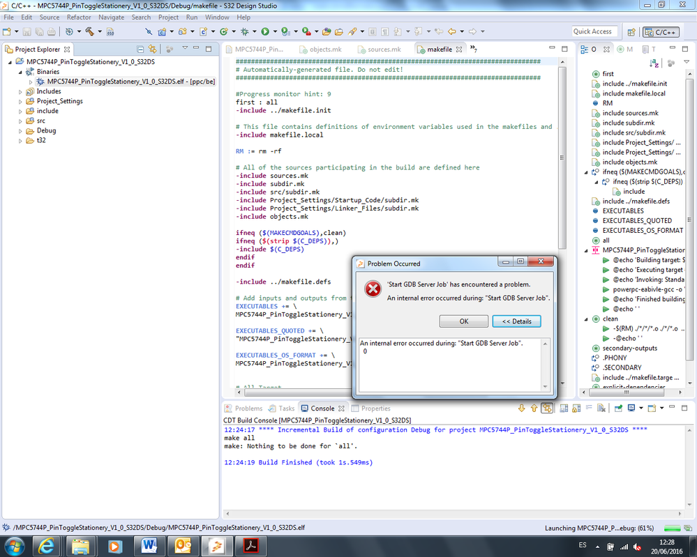This screenshot has width=697, height=557.
Task: Click the Quick Access search field
Action: (x=594, y=31)
